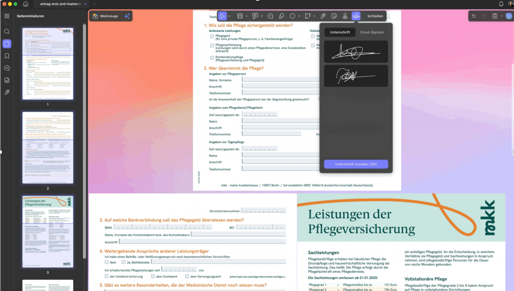Image resolution: width=514 pixels, height=291 pixels.
Task: Open the bookmarks panel
Action: click(7, 56)
